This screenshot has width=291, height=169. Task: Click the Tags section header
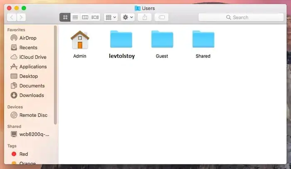click(x=12, y=146)
